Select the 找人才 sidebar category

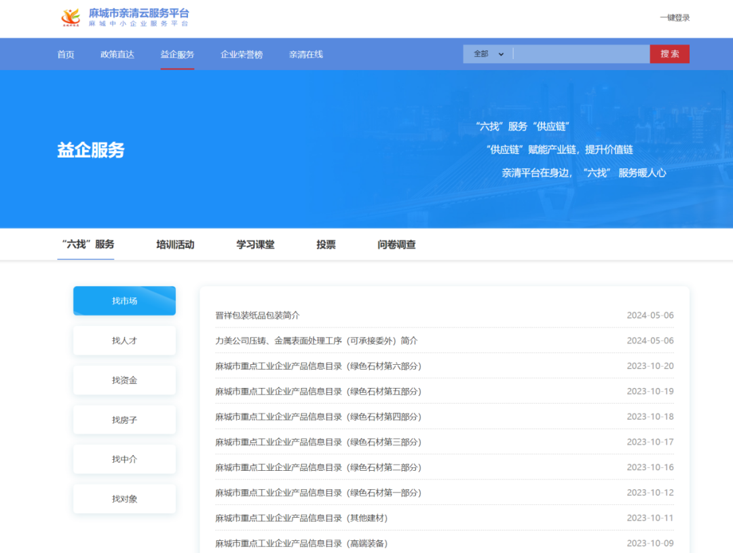click(124, 340)
